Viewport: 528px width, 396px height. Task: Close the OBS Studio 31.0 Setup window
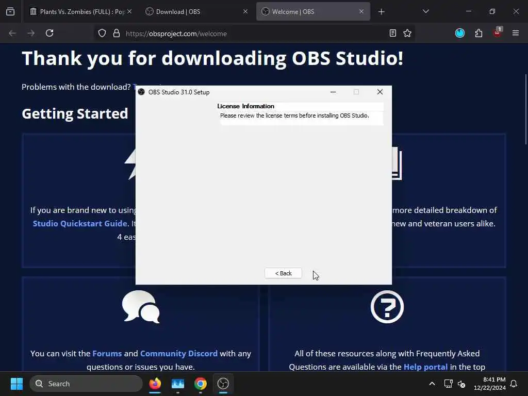pos(380,92)
